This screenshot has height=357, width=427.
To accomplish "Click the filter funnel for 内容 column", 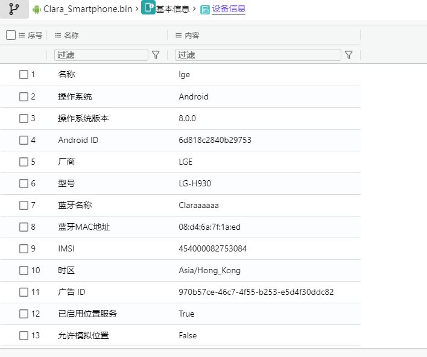I will coord(349,55).
